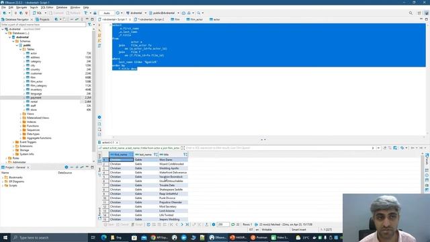Click the next row arrow in results toolbar

pos(182,225)
